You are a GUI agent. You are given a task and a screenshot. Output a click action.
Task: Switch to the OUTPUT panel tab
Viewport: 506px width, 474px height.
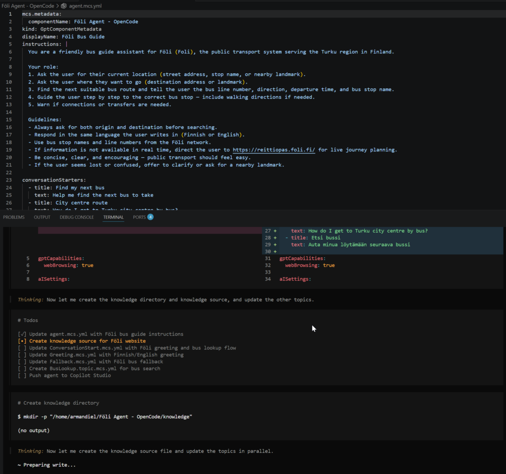point(42,217)
